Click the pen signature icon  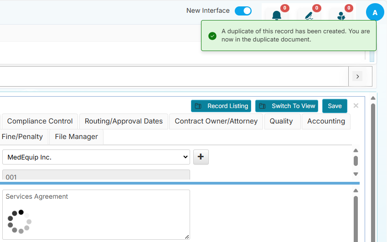pyautogui.click(x=309, y=15)
